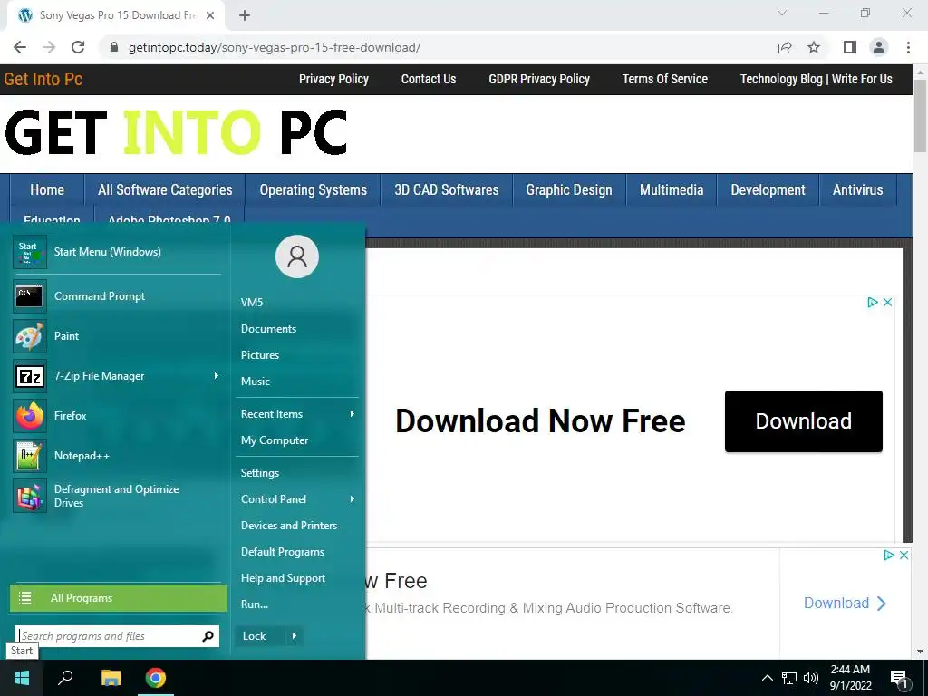This screenshot has height=696, width=928.
Task: Open the Terms Of Service link
Action: [x=664, y=80]
